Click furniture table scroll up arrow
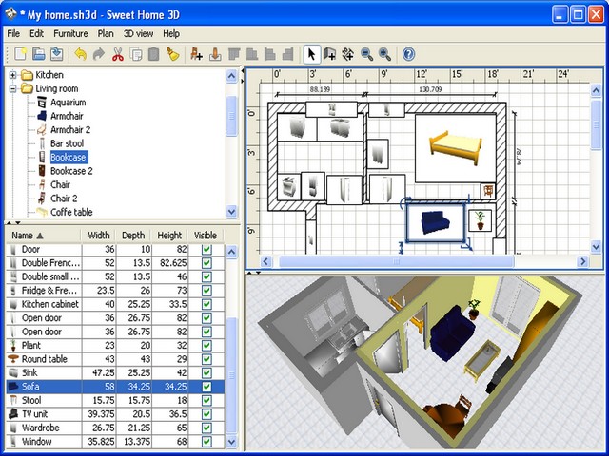This screenshot has width=609, height=456. 231,252
